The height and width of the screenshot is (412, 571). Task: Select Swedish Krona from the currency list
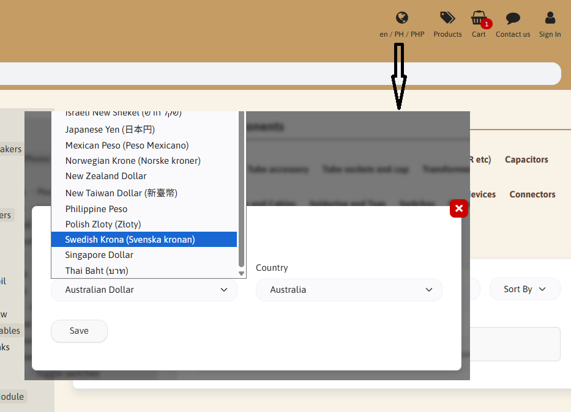click(x=130, y=240)
